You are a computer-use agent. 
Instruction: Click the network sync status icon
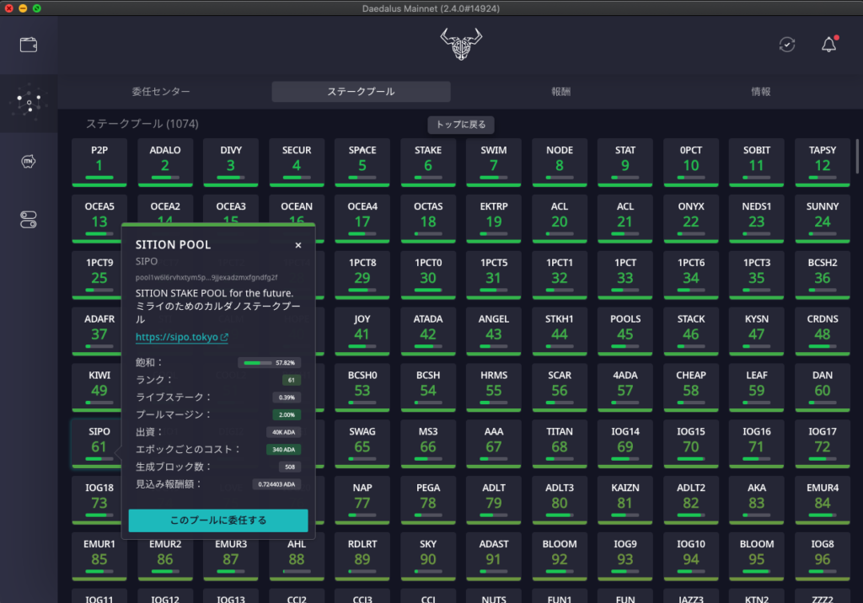point(786,45)
